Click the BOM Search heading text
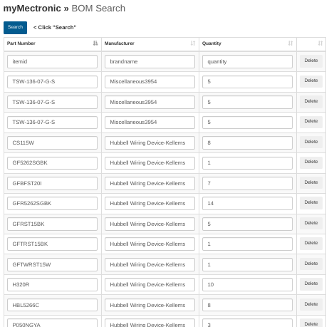Screen dimensions: 329x327 point(98,9)
